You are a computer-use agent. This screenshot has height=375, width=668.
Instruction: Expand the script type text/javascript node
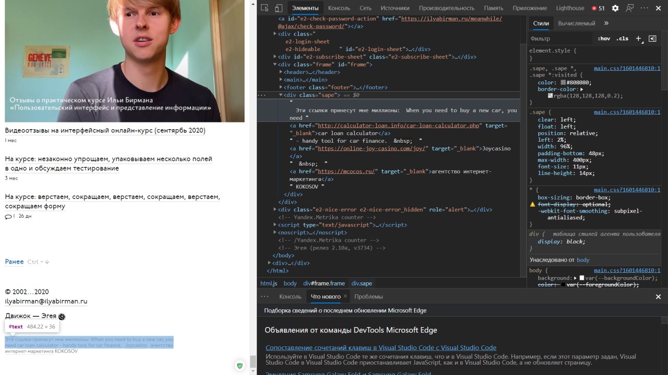tap(275, 225)
